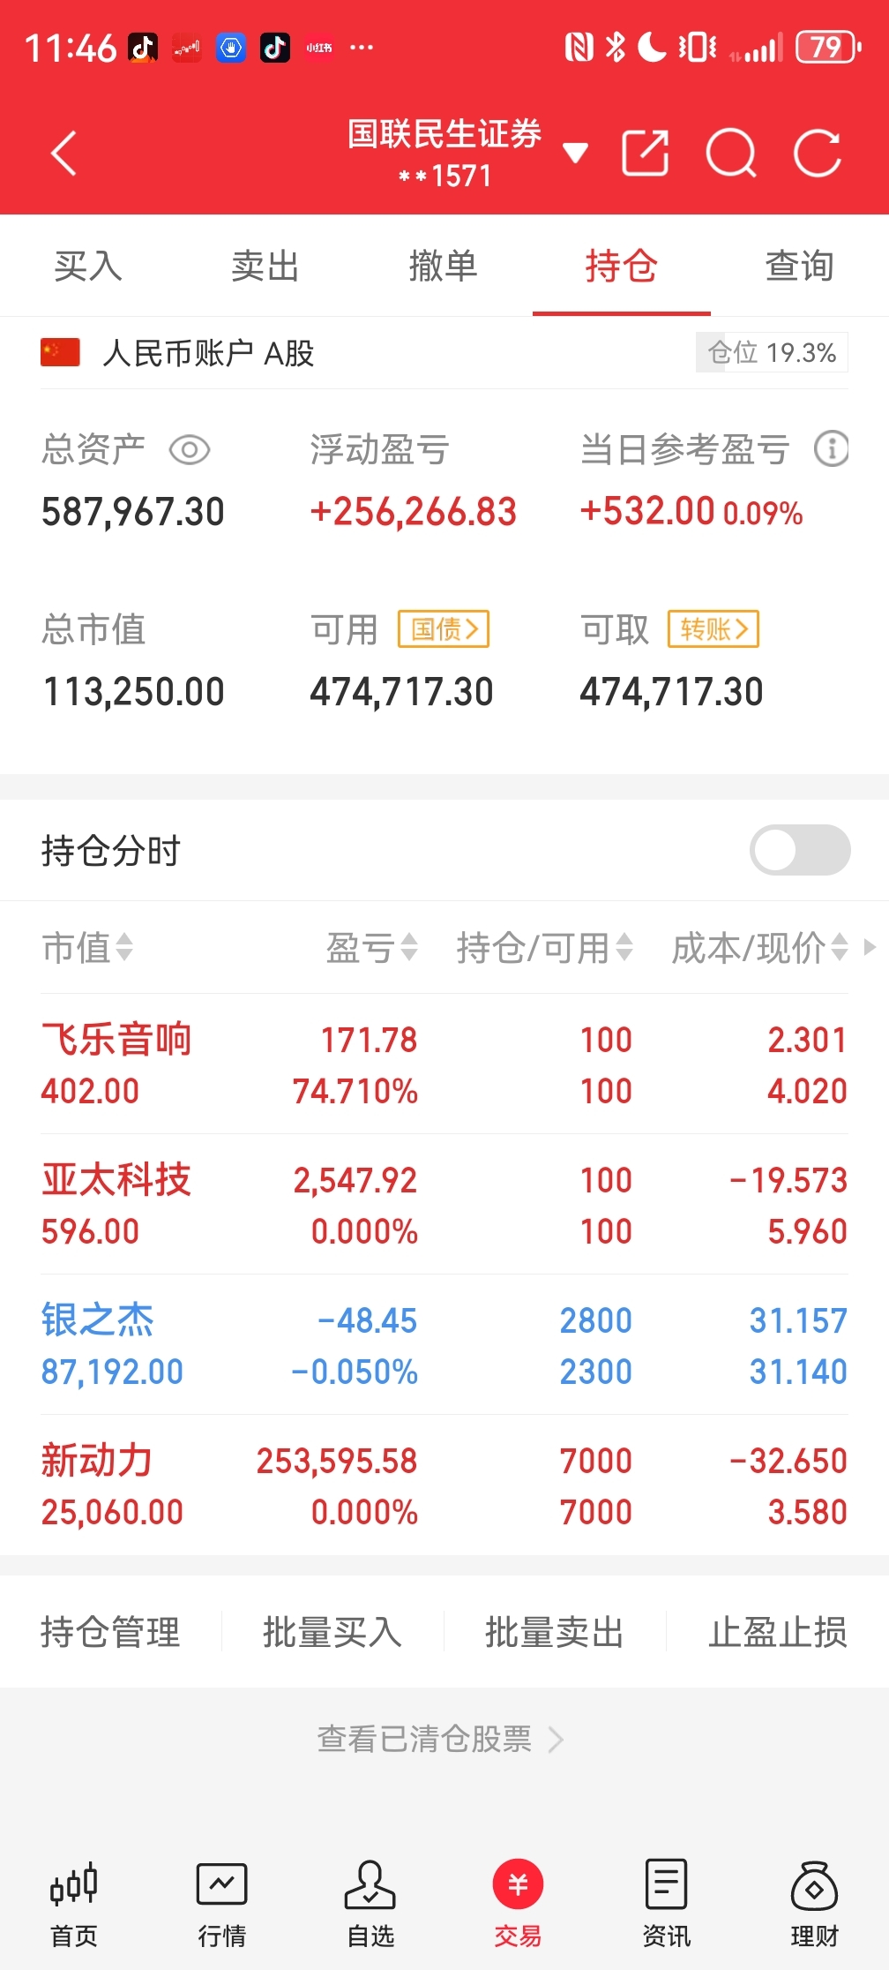This screenshot has width=889, height=1970.
Task: Refresh holdings with the reload icon
Action: click(x=818, y=154)
